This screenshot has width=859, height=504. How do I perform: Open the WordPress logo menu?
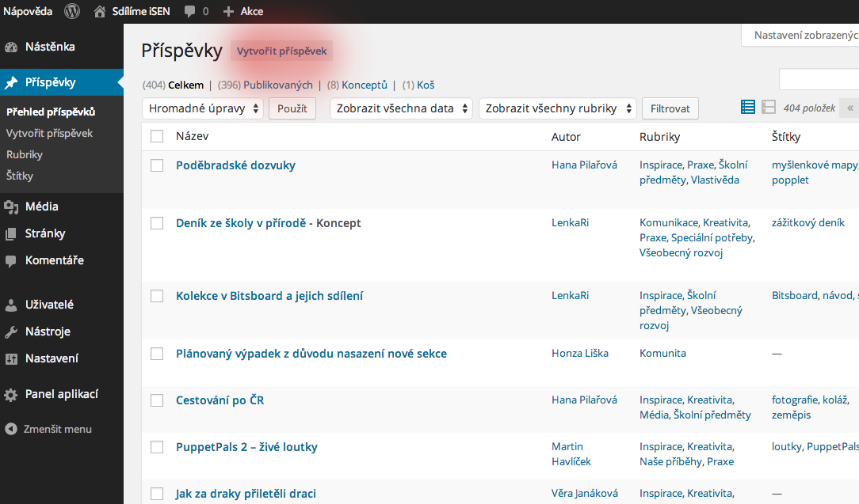coord(72,11)
